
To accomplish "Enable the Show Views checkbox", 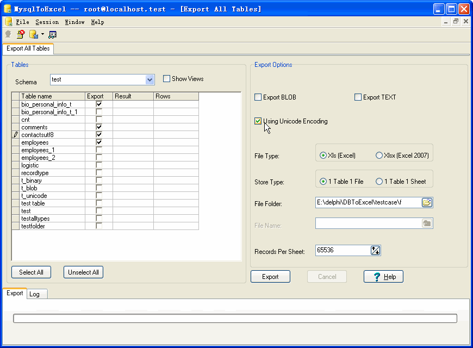I will coord(166,79).
